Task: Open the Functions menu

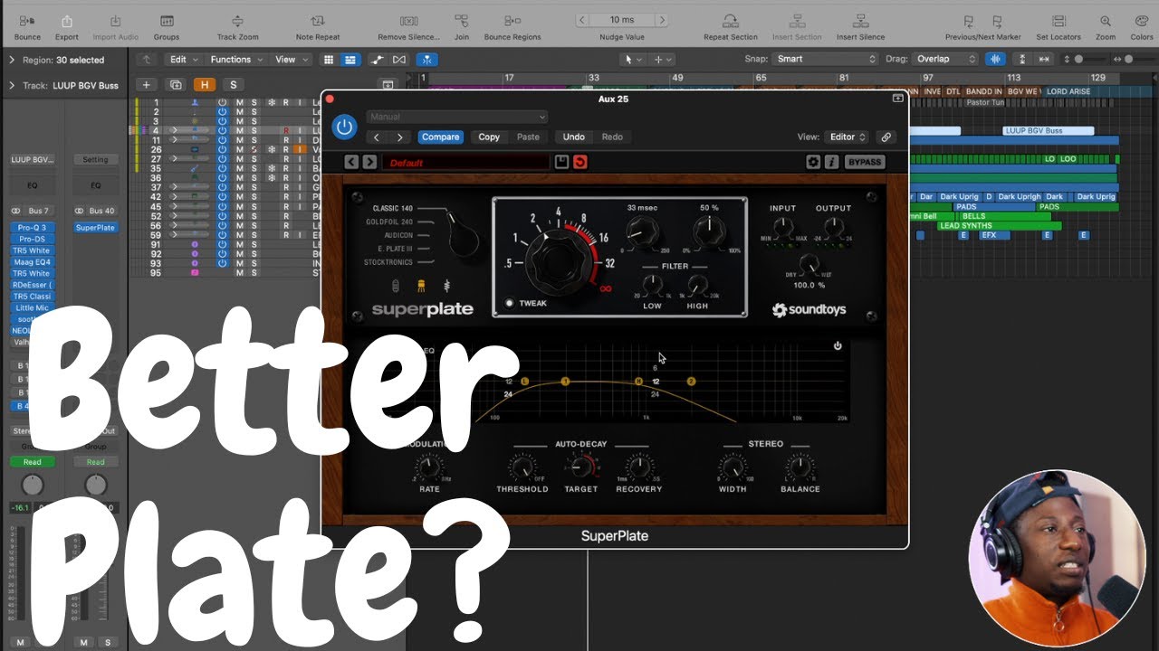Action: 236,60
